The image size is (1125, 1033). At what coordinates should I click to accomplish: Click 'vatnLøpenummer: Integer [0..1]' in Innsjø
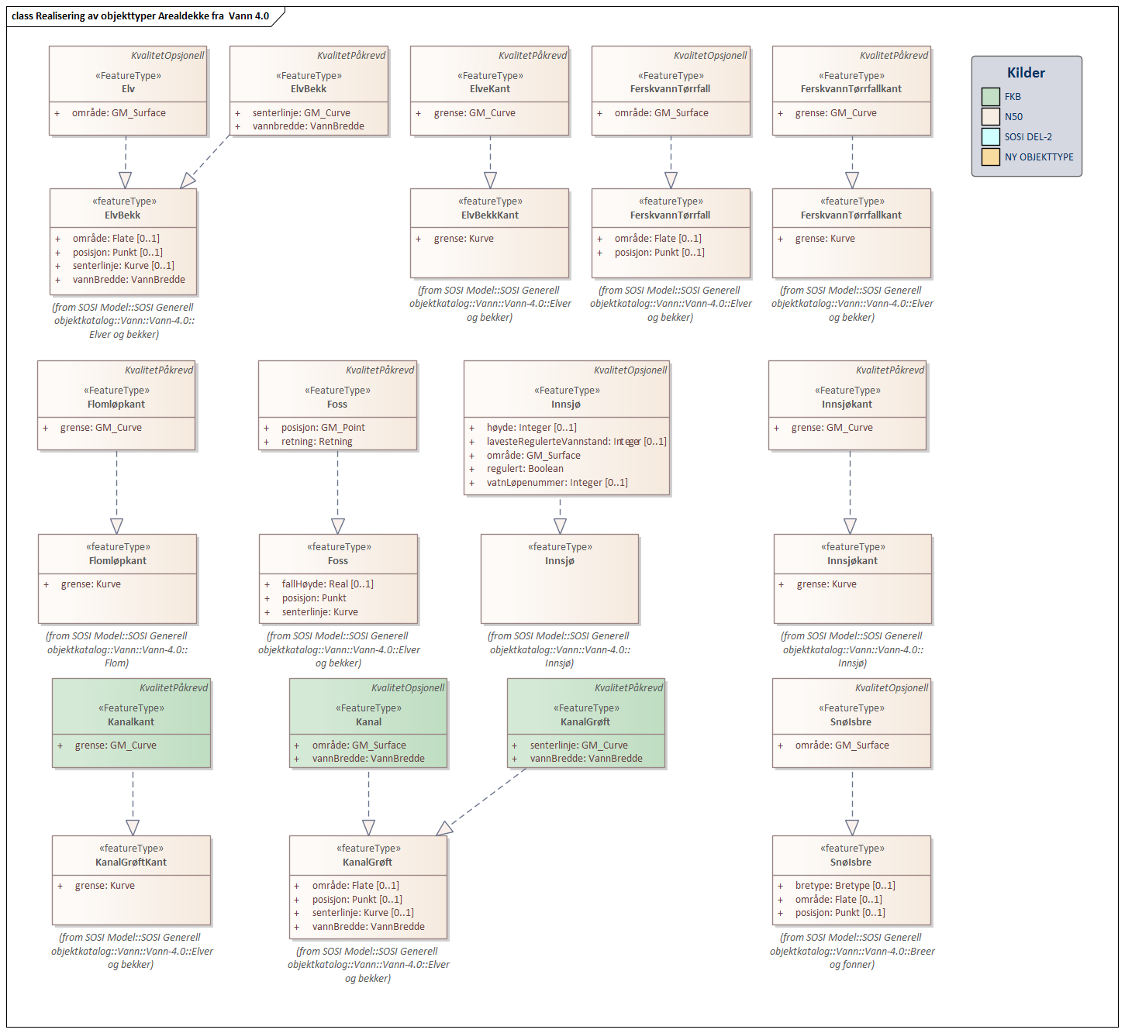(x=557, y=483)
